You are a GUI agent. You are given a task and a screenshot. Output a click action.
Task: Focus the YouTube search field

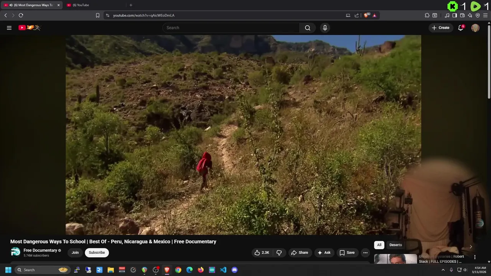[231, 28]
